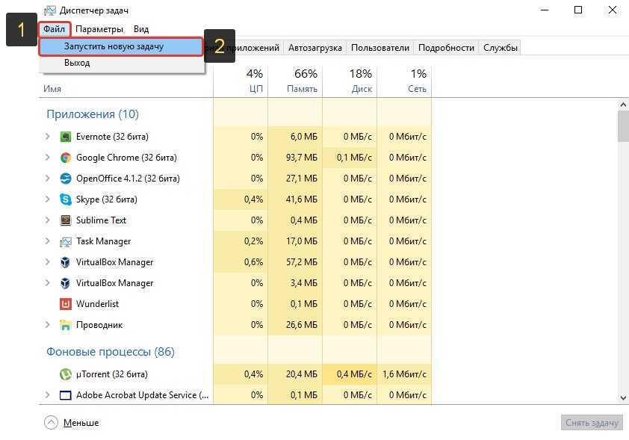Click the Evernote app icon
The image size is (629, 440).
[x=66, y=137]
